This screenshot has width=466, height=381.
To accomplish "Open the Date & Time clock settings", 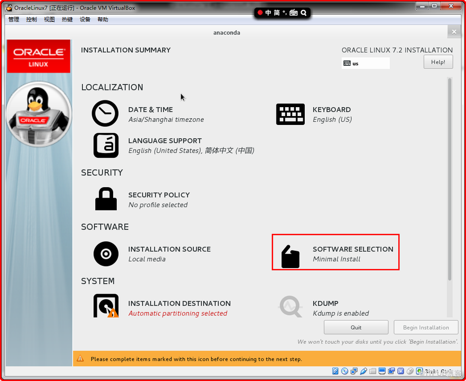I will pyautogui.click(x=148, y=114).
